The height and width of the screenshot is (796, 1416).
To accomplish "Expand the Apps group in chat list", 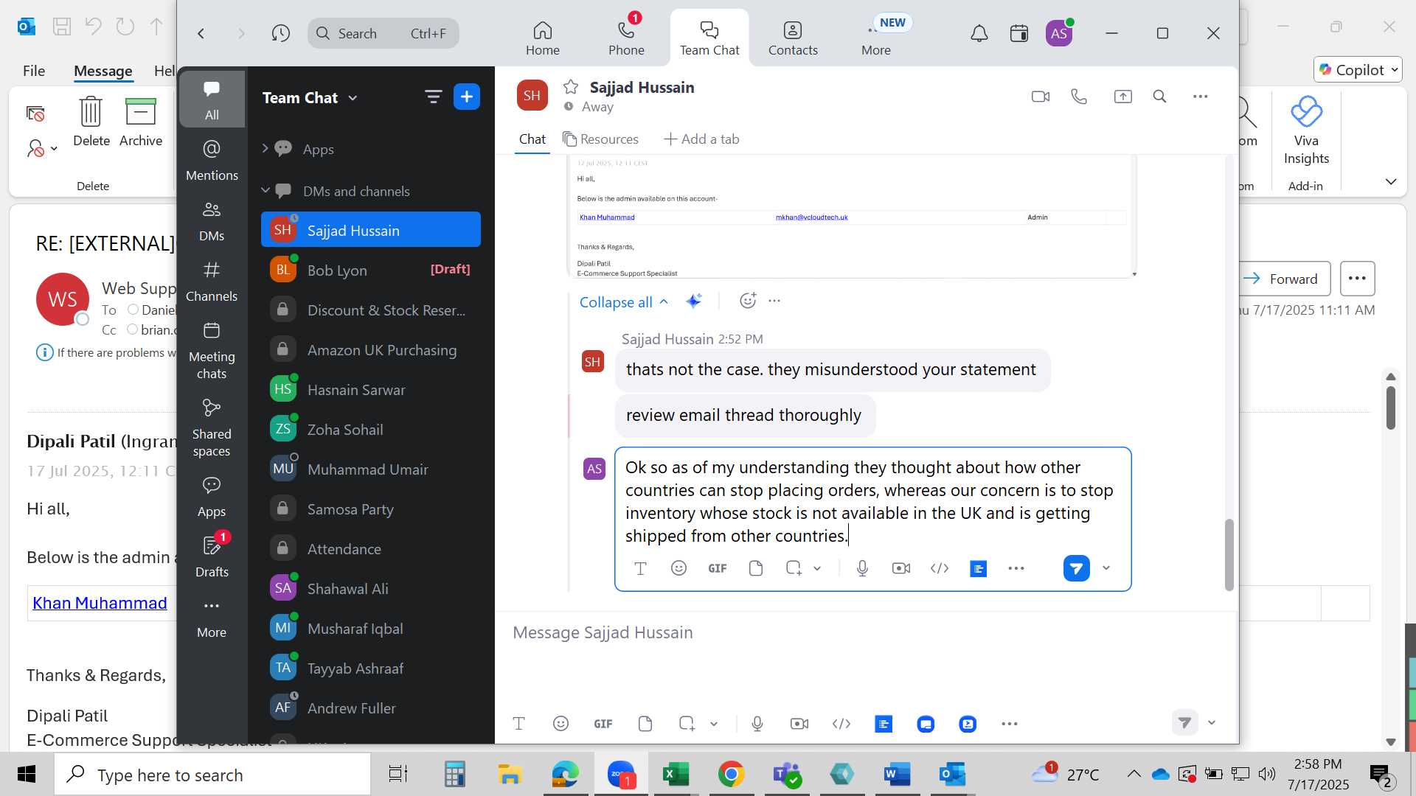I will tap(265, 149).
